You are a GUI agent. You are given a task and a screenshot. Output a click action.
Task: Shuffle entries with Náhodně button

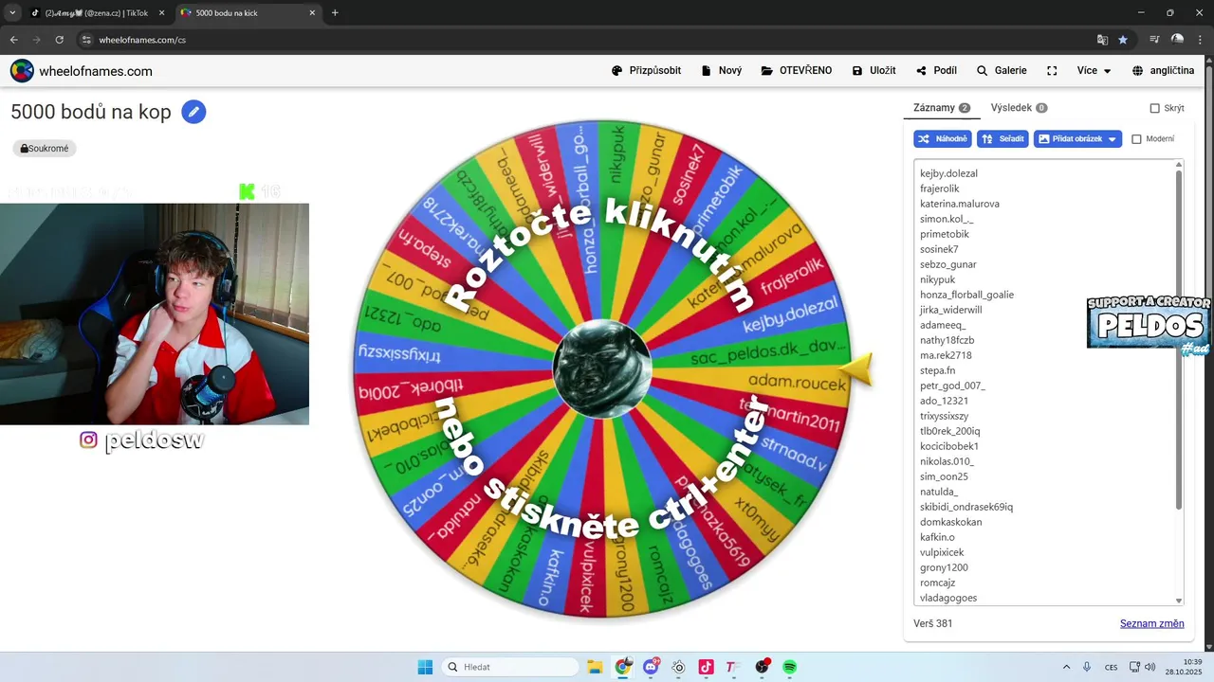[x=943, y=139]
